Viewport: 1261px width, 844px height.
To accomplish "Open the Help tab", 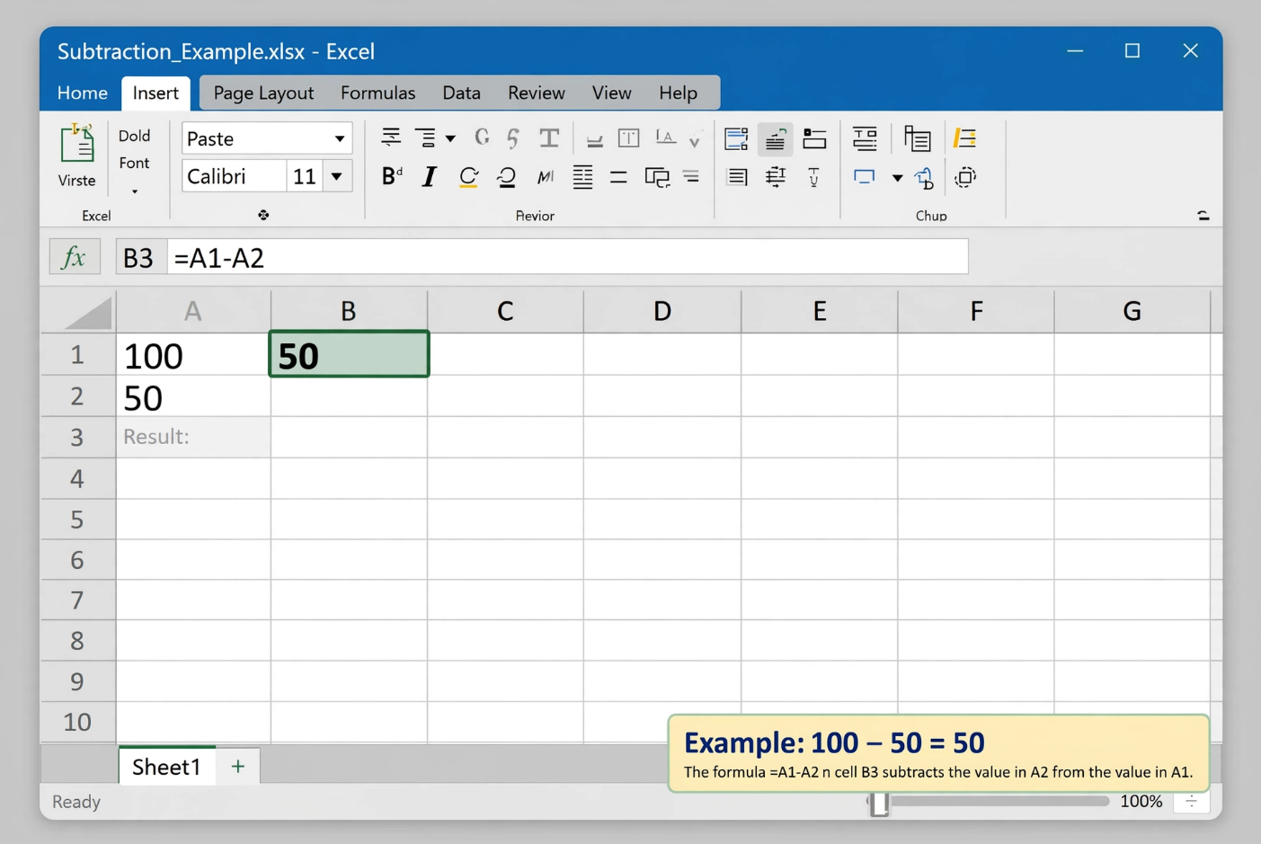I will [x=678, y=93].
